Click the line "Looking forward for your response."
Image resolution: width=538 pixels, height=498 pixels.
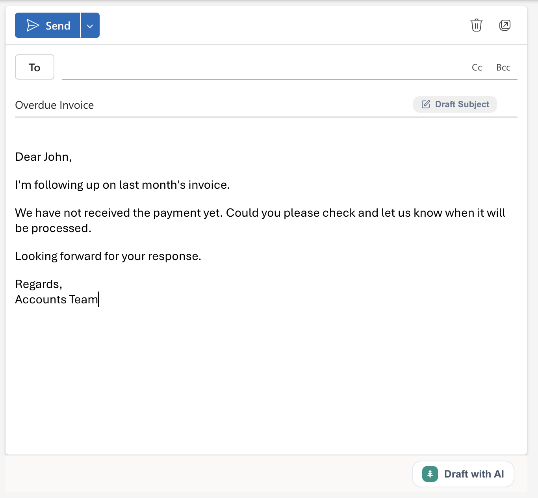point(108,256)
